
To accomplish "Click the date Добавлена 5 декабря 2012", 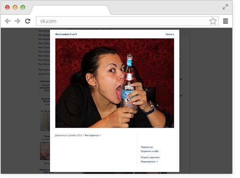I will click(x=68, y=135).
